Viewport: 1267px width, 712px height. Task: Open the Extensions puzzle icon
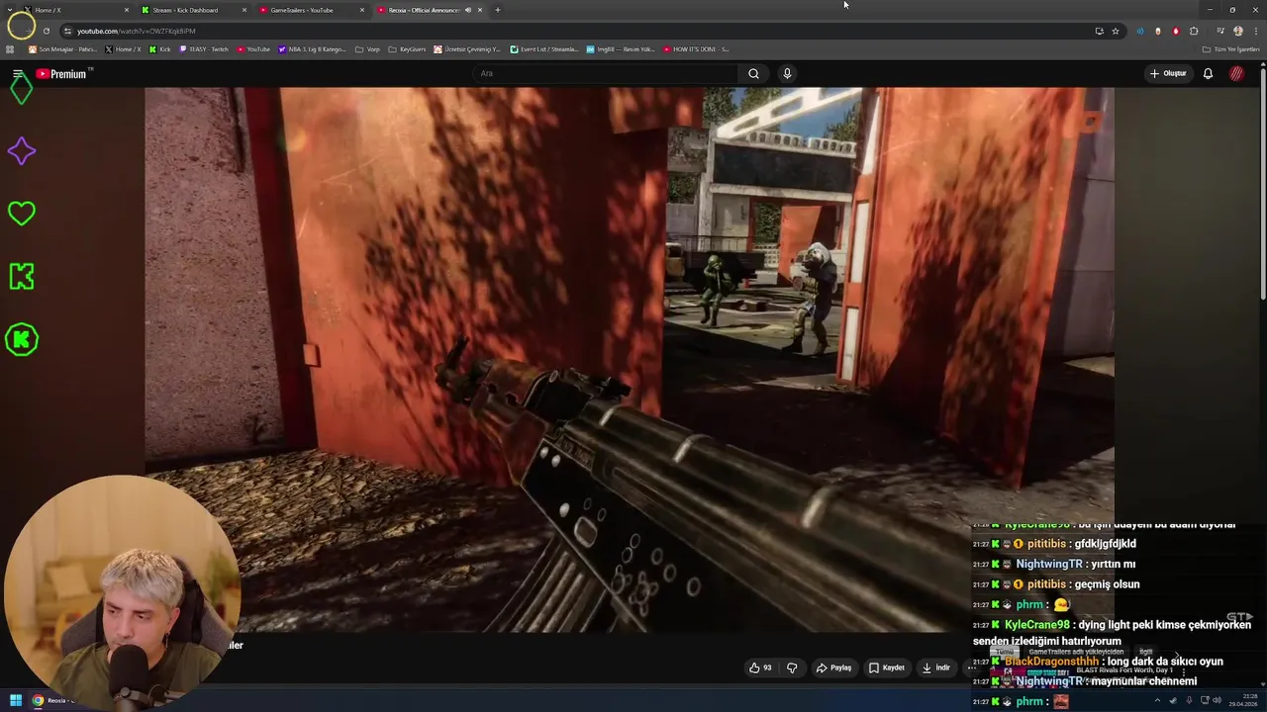click(1194, 31)
